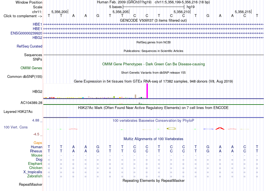Click the tall tan bar in HBG2 expression
The height and width of the screenshot is (191, 264).
coord(136,96)
